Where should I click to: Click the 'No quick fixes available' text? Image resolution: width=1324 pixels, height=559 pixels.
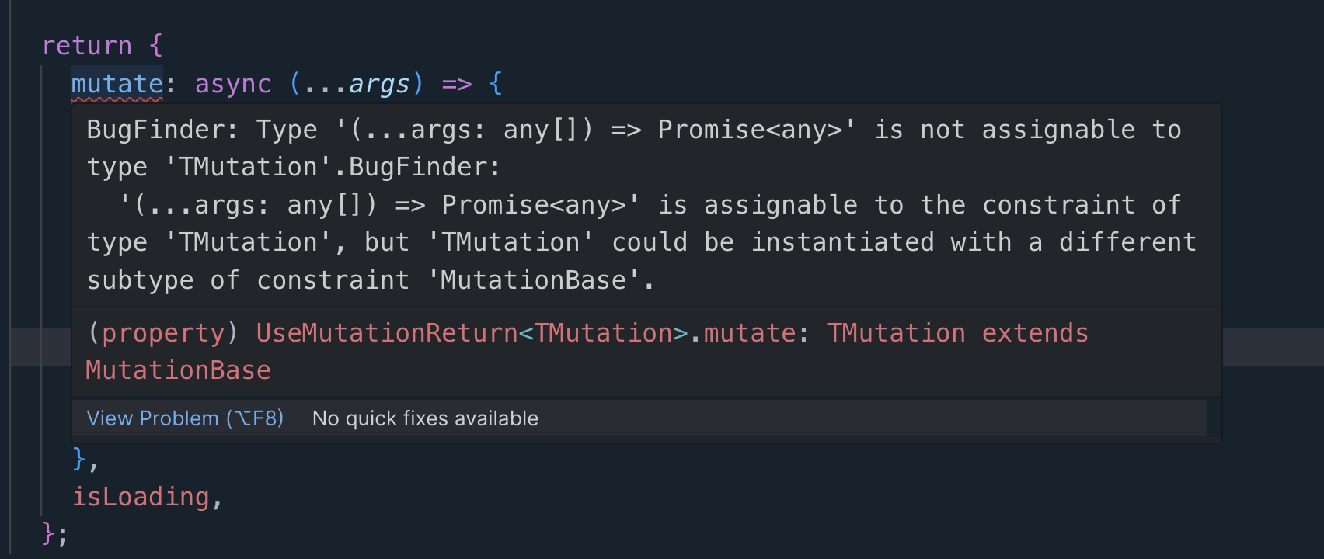[425, 418]
